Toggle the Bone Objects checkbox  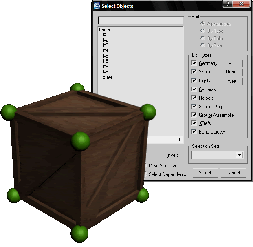[x=194, y=131]
